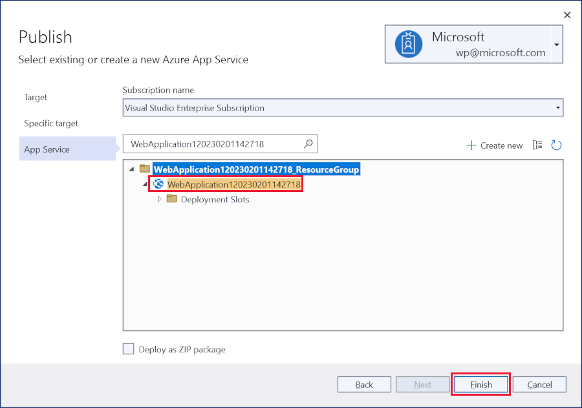Viewport: 582px width, 408px height.
Task: Click the Deployment Slots folder icon
Action: tap(171, 199)
